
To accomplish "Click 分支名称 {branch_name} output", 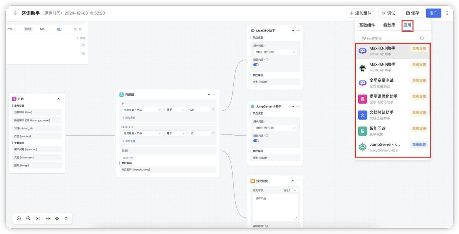I will pyautogui.click(x=168, y=169).
